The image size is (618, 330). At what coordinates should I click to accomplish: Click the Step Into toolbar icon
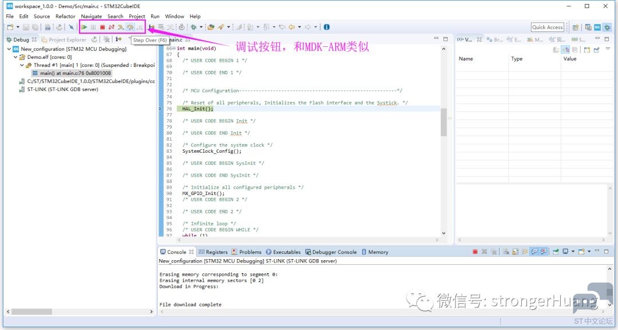coord(121,27)
